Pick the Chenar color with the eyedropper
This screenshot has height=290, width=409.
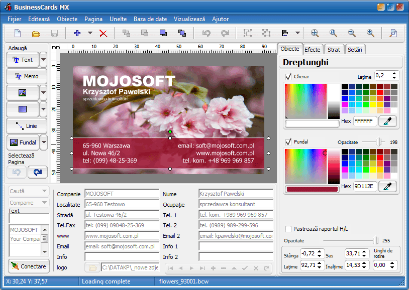click(387, 121)
